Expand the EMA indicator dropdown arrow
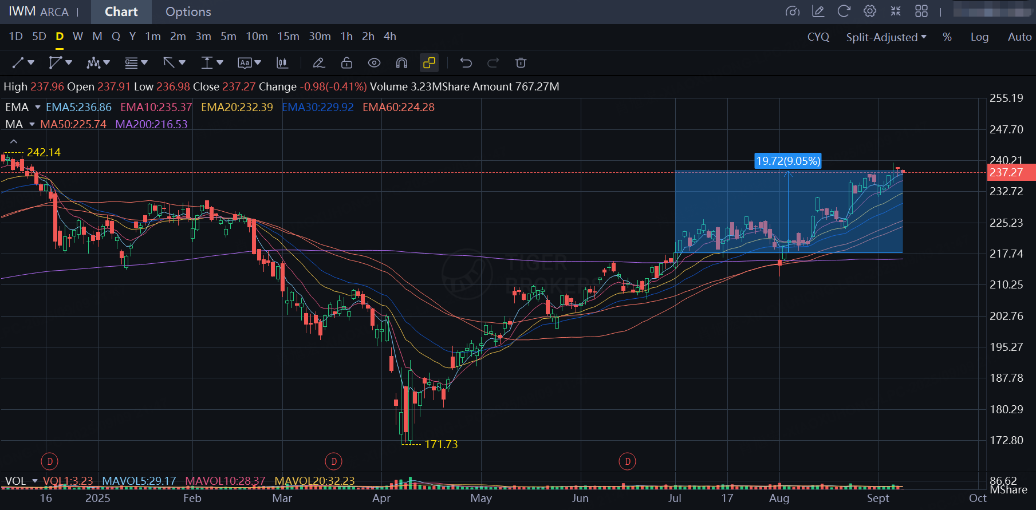The image size is (1036, 510). [x=38, y=108]
